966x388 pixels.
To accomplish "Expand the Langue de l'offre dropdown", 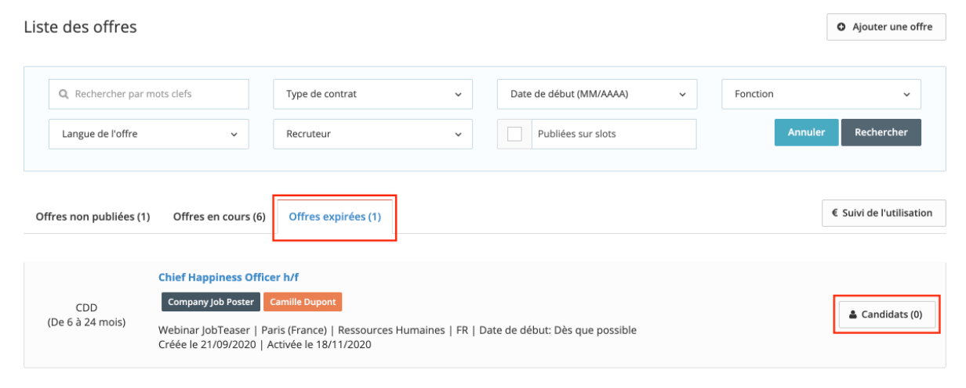I will pyautogui.click(x=149, y=134).
